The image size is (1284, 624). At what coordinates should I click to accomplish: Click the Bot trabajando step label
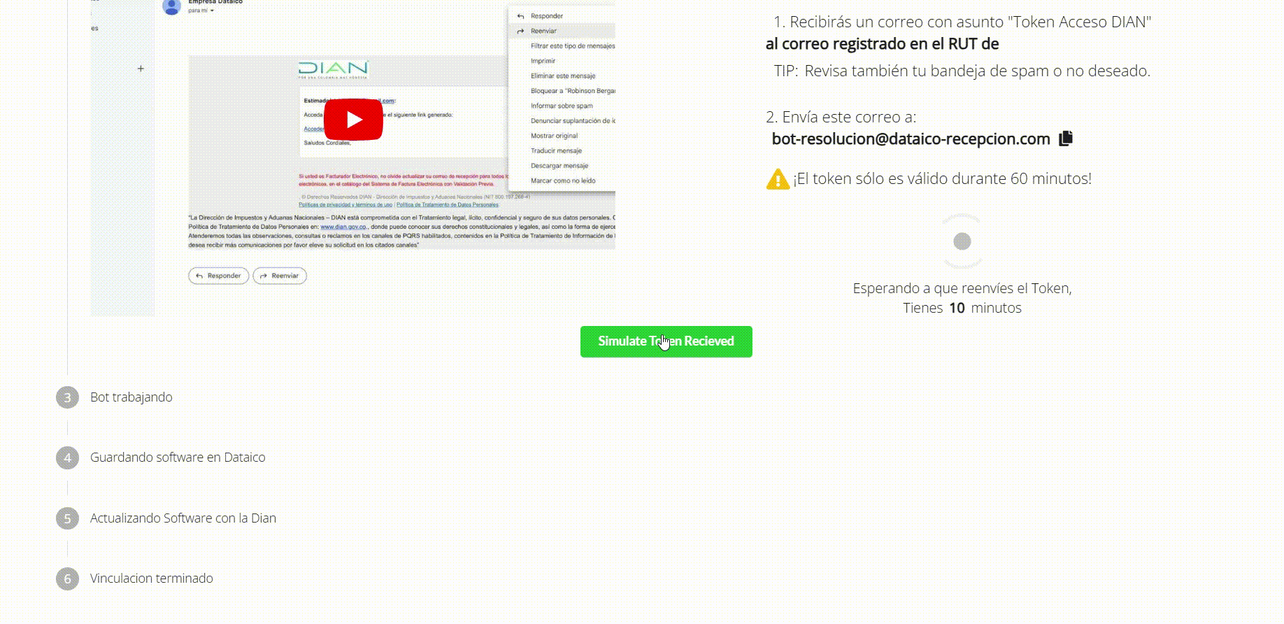[x=131, y=397]
